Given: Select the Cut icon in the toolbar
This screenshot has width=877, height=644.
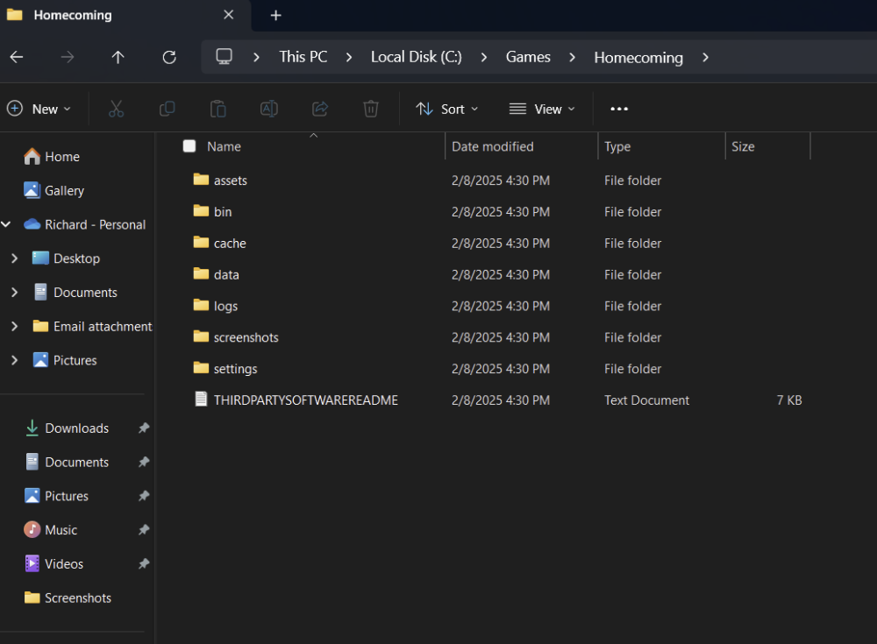Looking at the screenshot, I should [x=116, y=108].
